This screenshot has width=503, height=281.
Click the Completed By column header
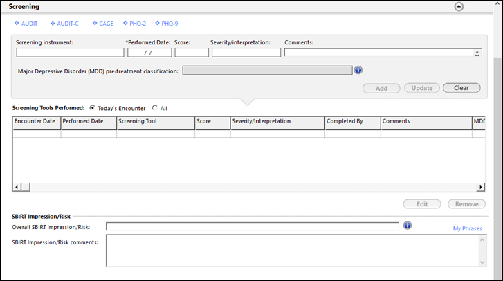coord(353,123)
